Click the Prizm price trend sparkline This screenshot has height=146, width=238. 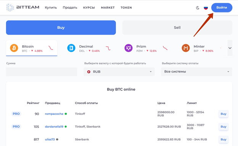pyautogui.click(x=165, y=48)
